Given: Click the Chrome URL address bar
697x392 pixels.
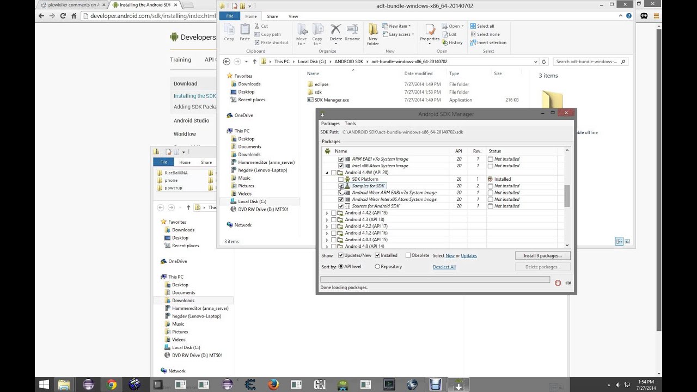Looking at the screenshot, I should [x=149, y=16].
